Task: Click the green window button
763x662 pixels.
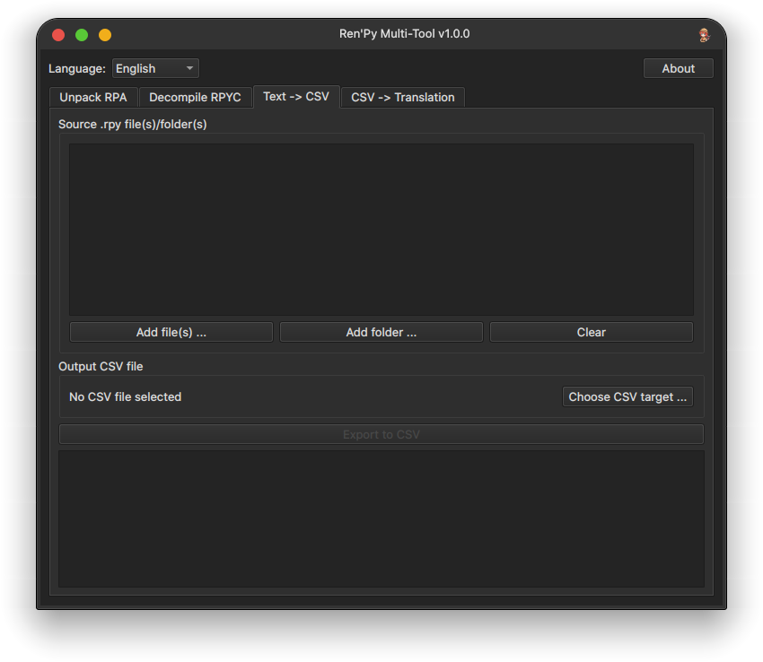Action: [x=82, y=35]
